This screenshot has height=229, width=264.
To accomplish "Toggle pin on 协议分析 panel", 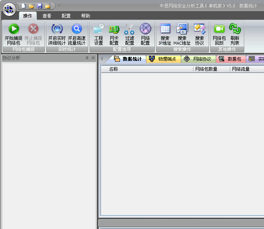I will (x=87, y=58).
